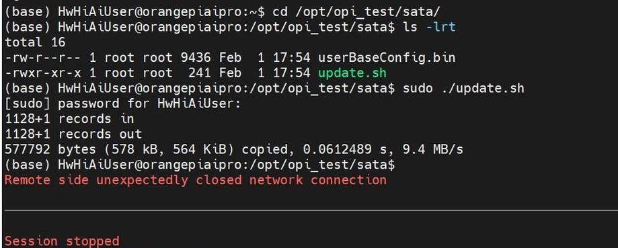Click the total 16 line

click(x=35, y=42)
